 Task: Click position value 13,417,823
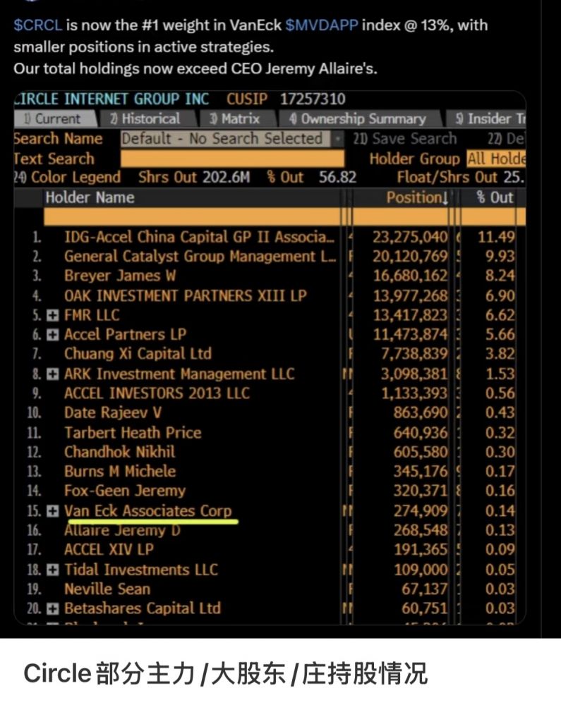pyautogui.click(x=410, y=315)
